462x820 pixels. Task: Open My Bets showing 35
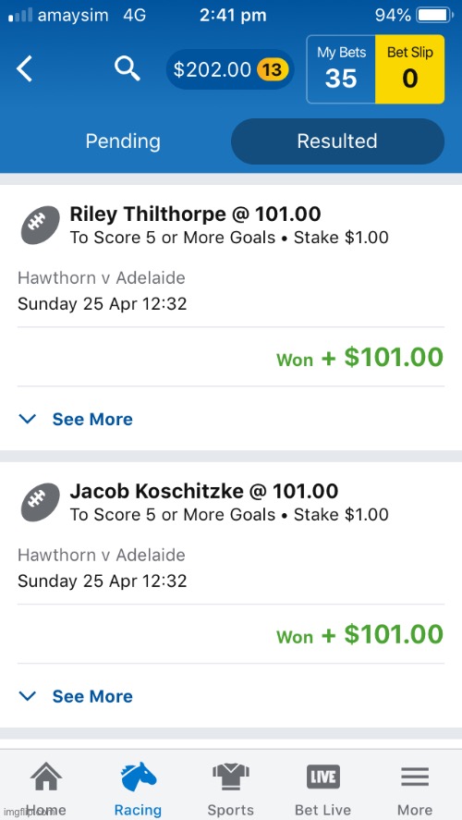341,69
